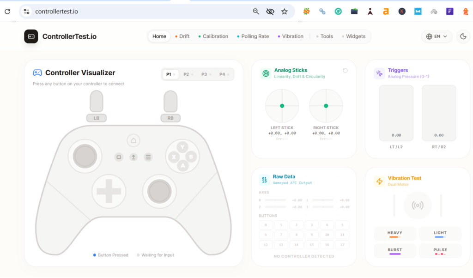Viewport: 473px width, 278px height.
Task: Select player slot P2
Action: click(x=188, y=74)
